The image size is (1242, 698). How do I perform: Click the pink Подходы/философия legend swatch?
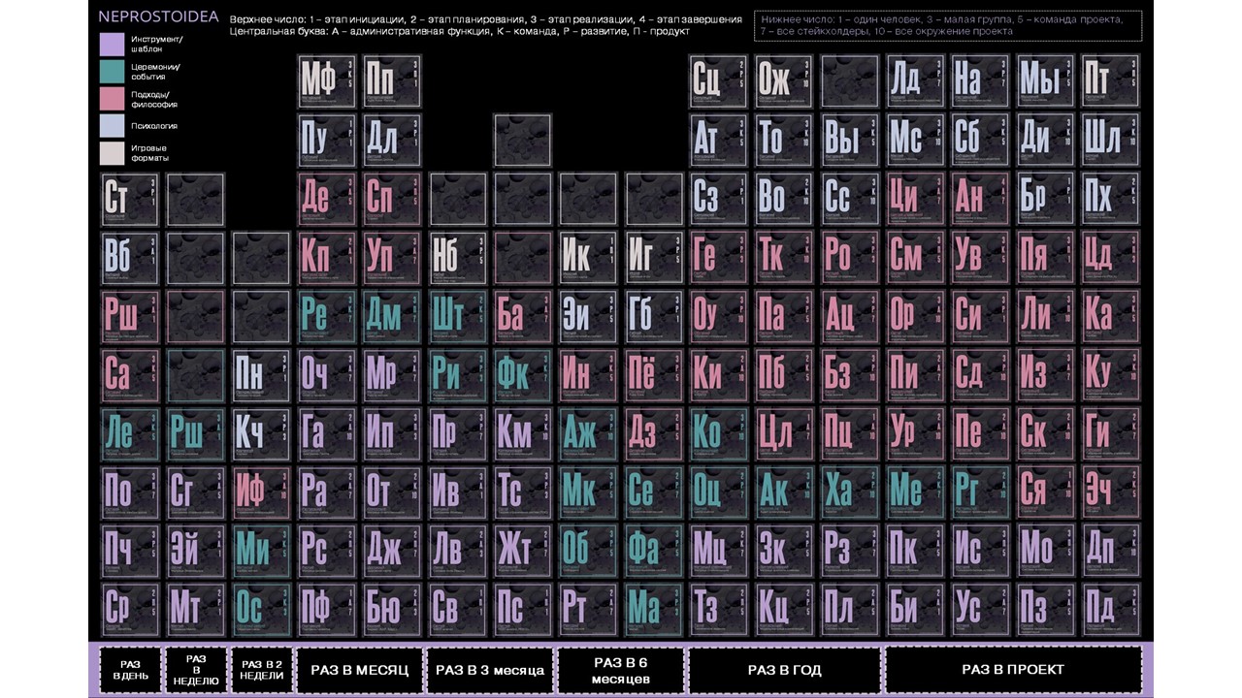(113, 99)
